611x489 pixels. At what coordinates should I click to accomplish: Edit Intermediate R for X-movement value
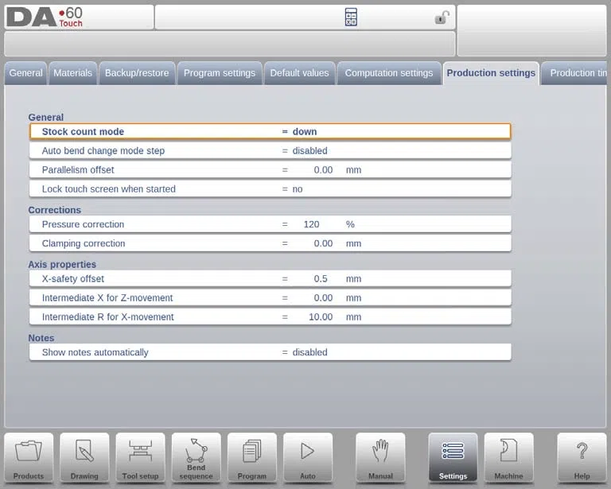pyautogui.click(x=321, y=317)
